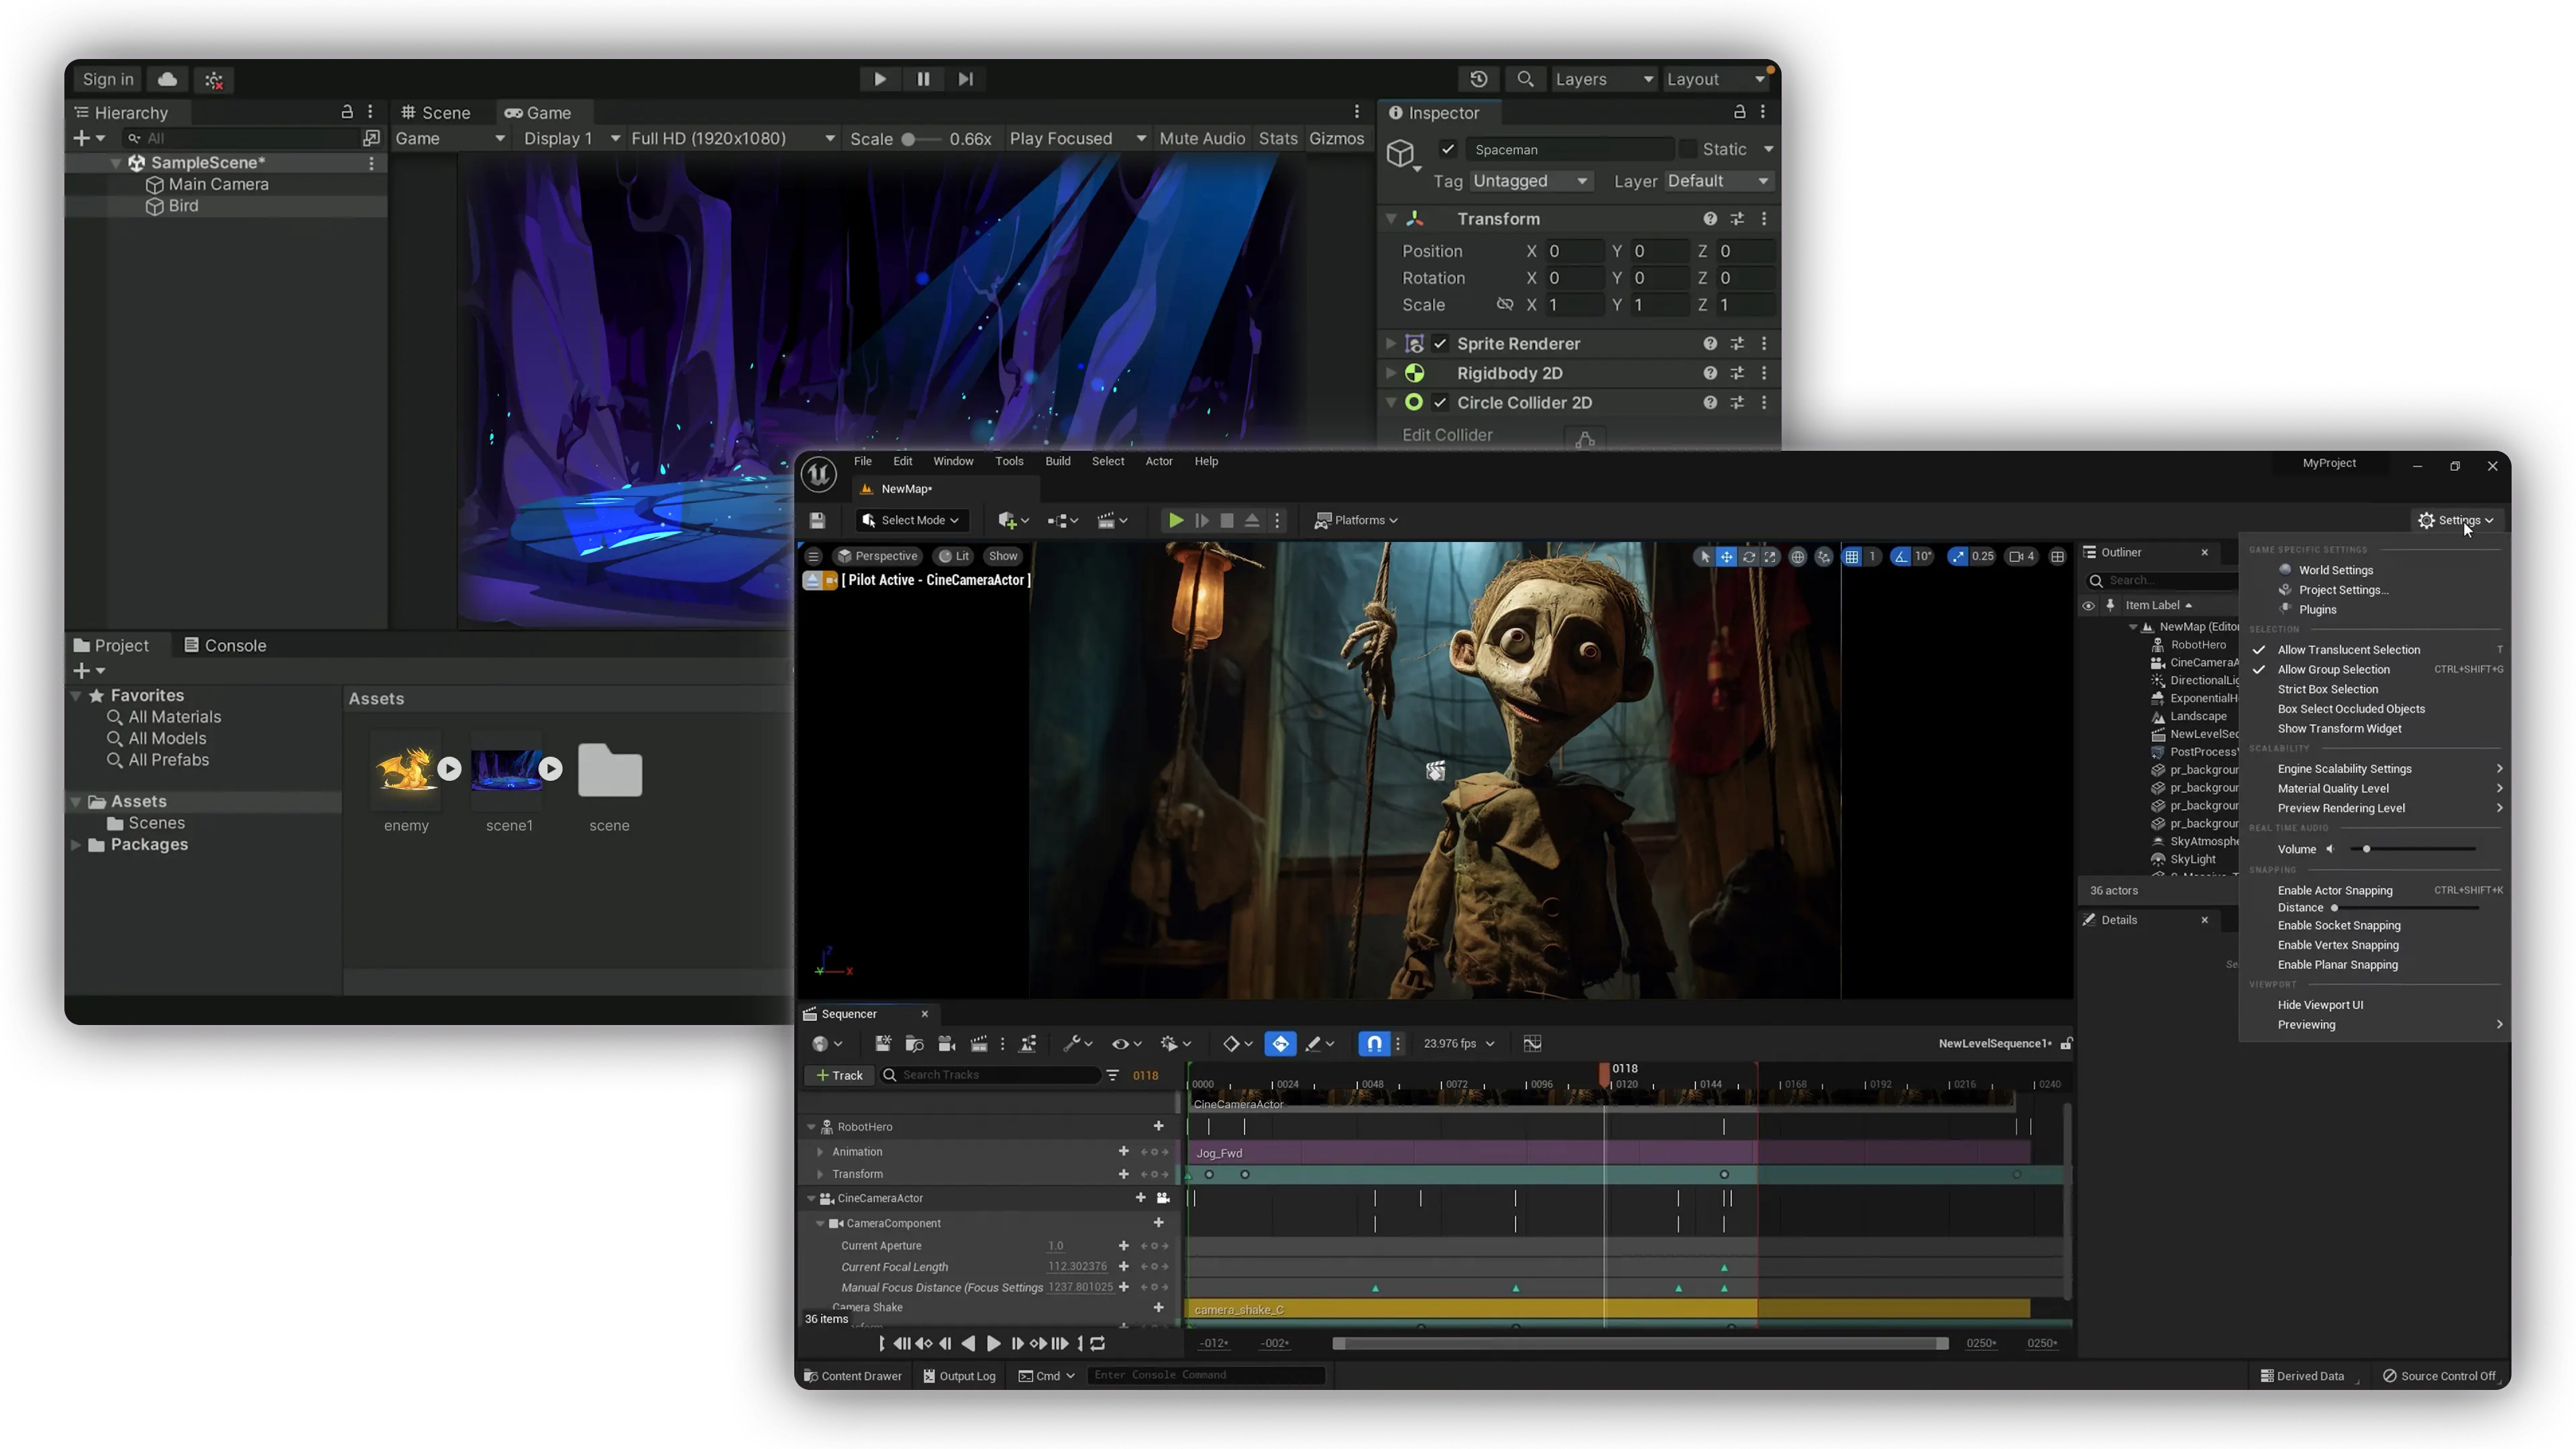Click the save icon in Unreal toolbar

coord(817,520)
